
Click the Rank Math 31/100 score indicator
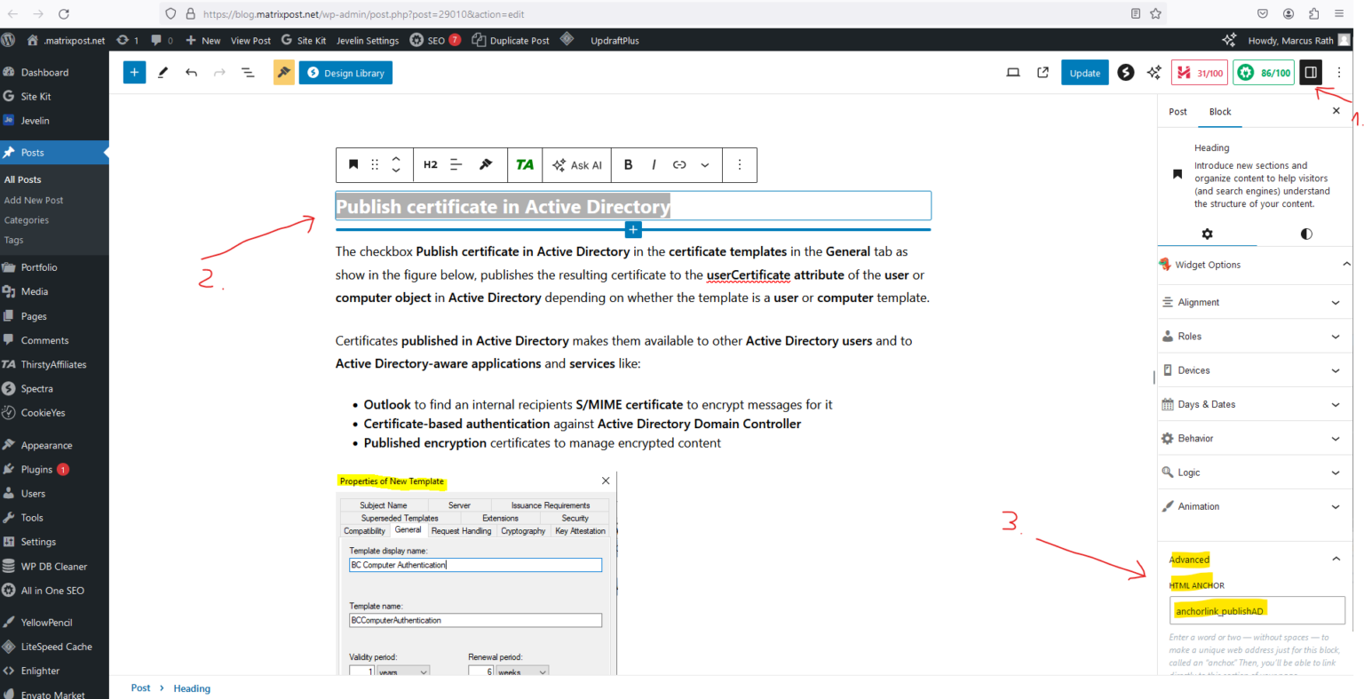tap(1199, 72)
